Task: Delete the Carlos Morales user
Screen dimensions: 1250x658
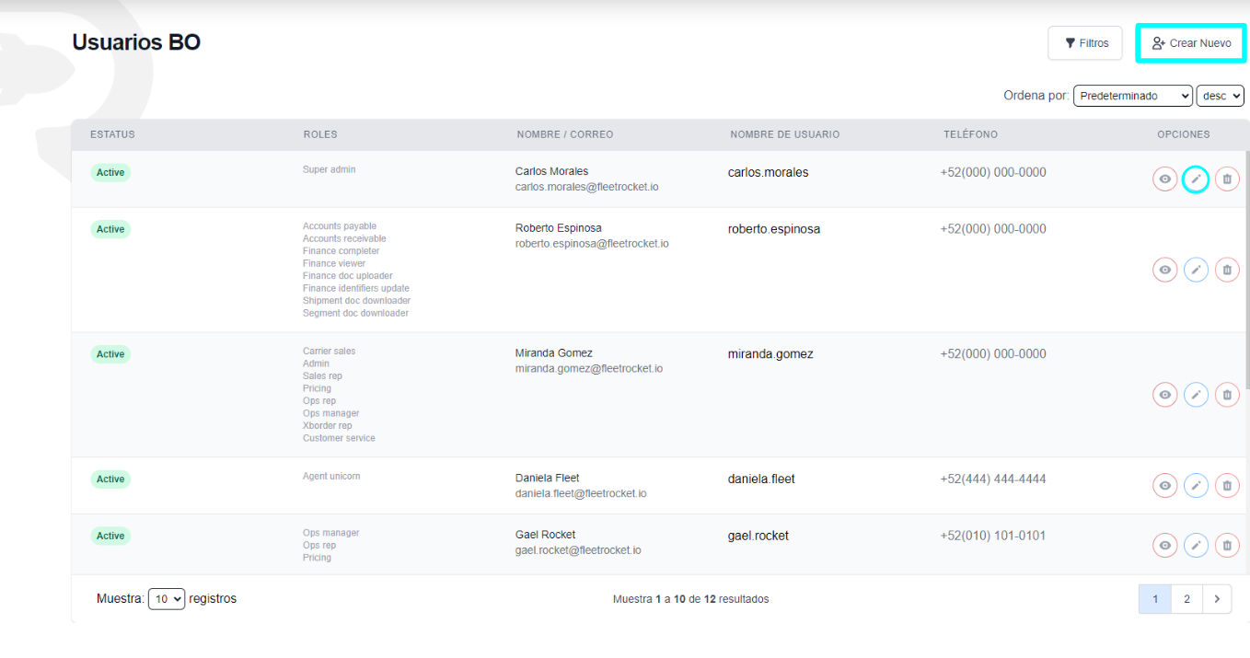Action: (1227, 179)
